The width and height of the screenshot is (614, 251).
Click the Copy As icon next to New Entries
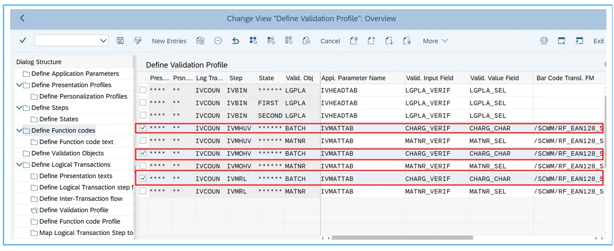pyautogui.click(x=200, y=41)
